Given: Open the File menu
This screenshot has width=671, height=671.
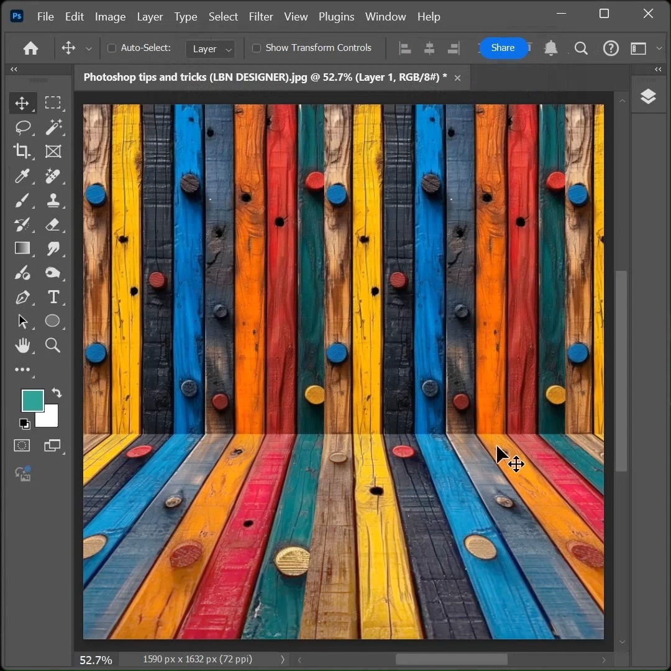Looking at the screenshot, I should point(45,17).
